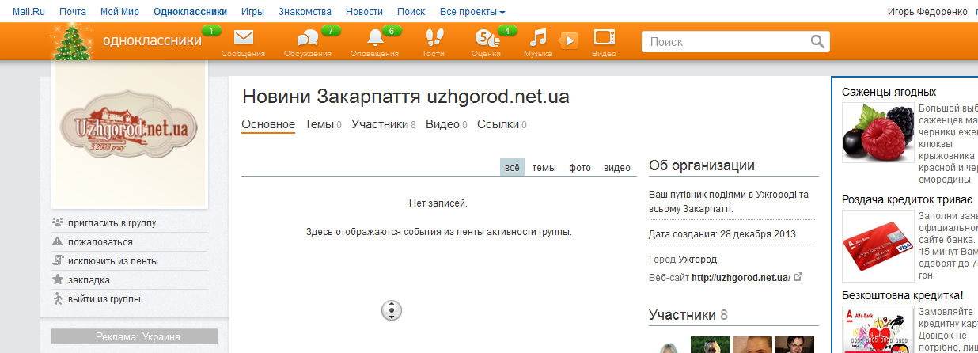Open the Саженцы ягодных ad
The image size is (978, 353).
pos(889,92)
